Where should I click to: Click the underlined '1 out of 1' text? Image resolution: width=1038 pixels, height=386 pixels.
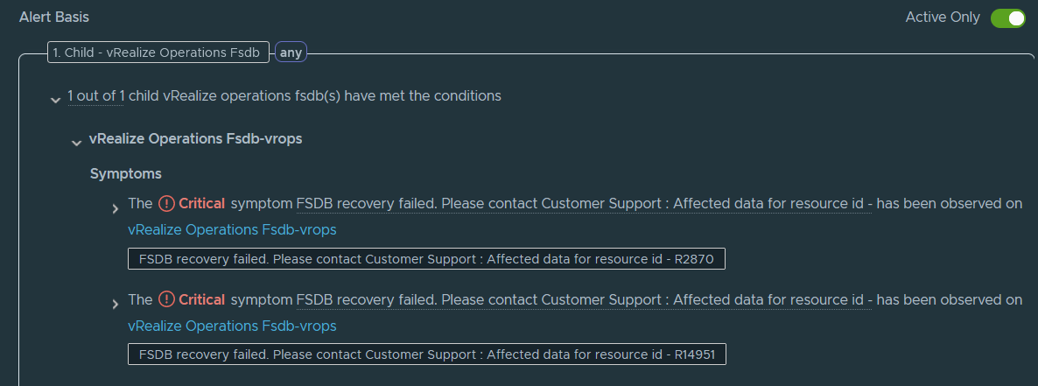tap(96, 96)
